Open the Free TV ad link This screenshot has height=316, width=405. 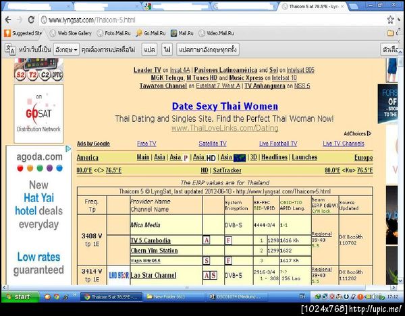click(146, 144)
